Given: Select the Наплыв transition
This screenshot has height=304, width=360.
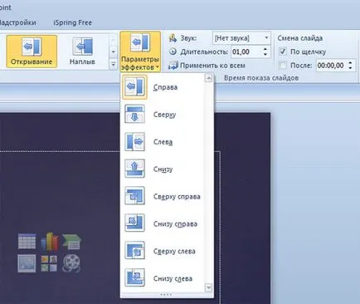Looking at the screenshot, I should pos(82,51).
